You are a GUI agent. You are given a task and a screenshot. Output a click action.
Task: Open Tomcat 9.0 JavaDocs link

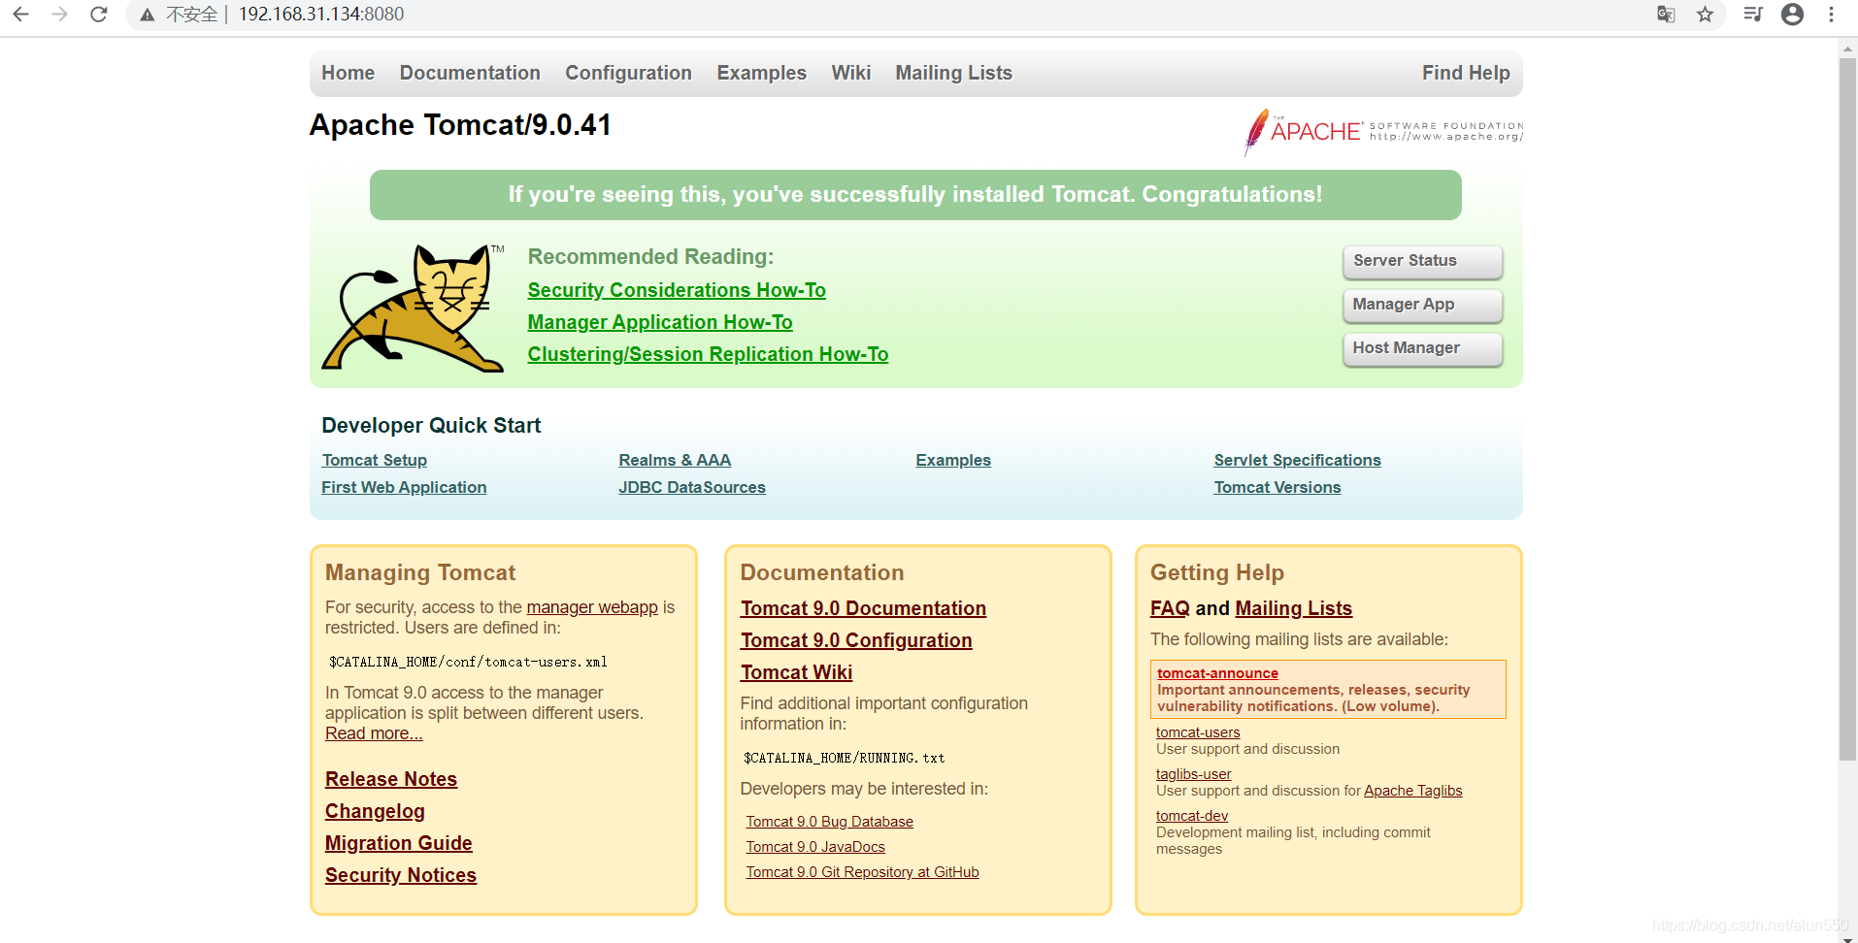pyautogui.click(x=815, y=847)
